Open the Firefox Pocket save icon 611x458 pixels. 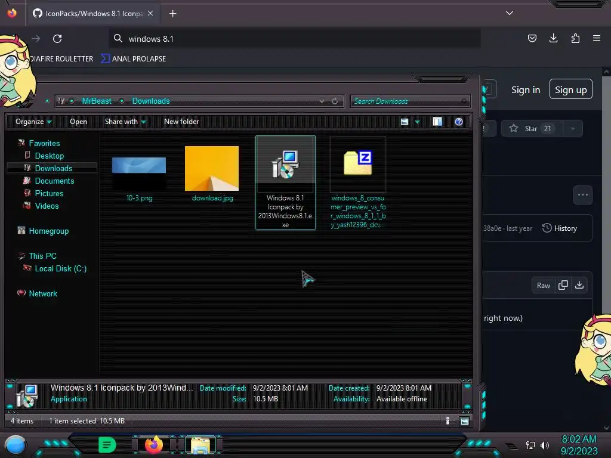532,38
